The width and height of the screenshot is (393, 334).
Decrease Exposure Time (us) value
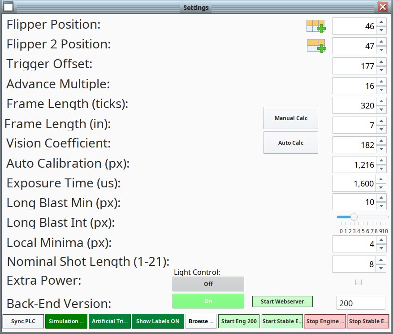click(381, 187)
